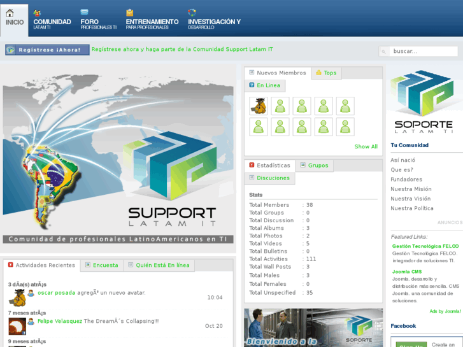Open the Comunidad Latam TI menu
This screenshot has height=347, width=463.
(52, 24)
